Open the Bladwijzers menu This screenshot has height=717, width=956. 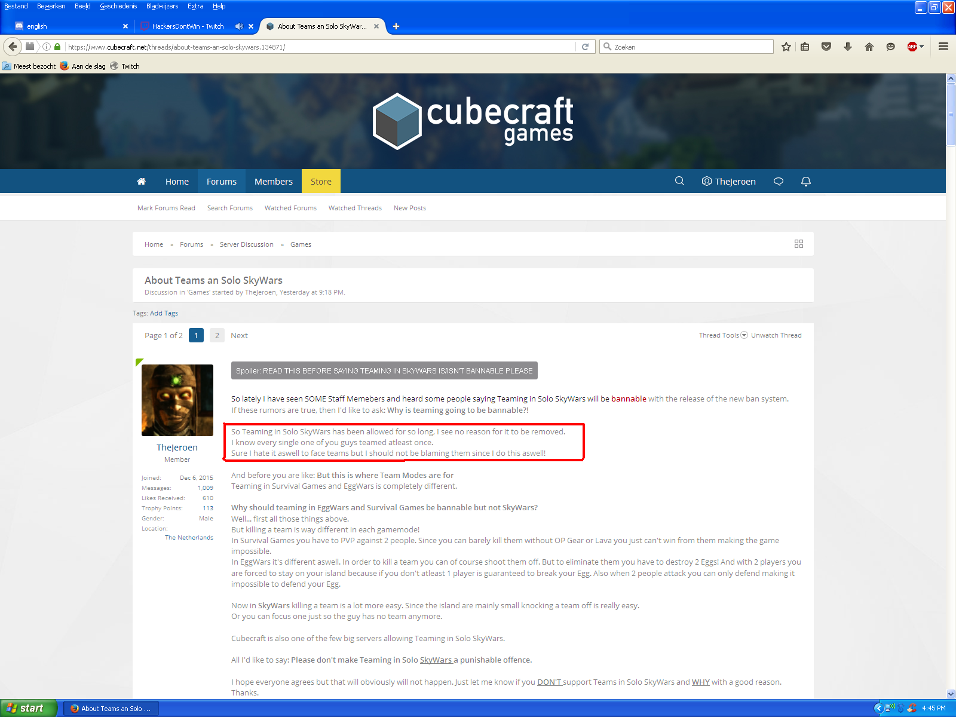tap(162, 6)
